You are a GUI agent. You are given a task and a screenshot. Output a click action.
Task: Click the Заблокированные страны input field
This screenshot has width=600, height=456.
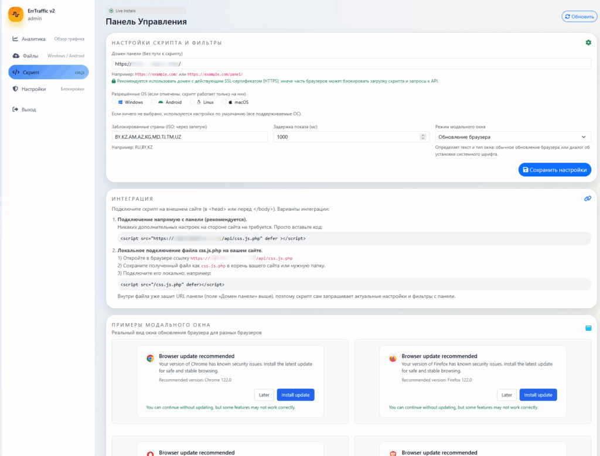[x=189, y=137]
